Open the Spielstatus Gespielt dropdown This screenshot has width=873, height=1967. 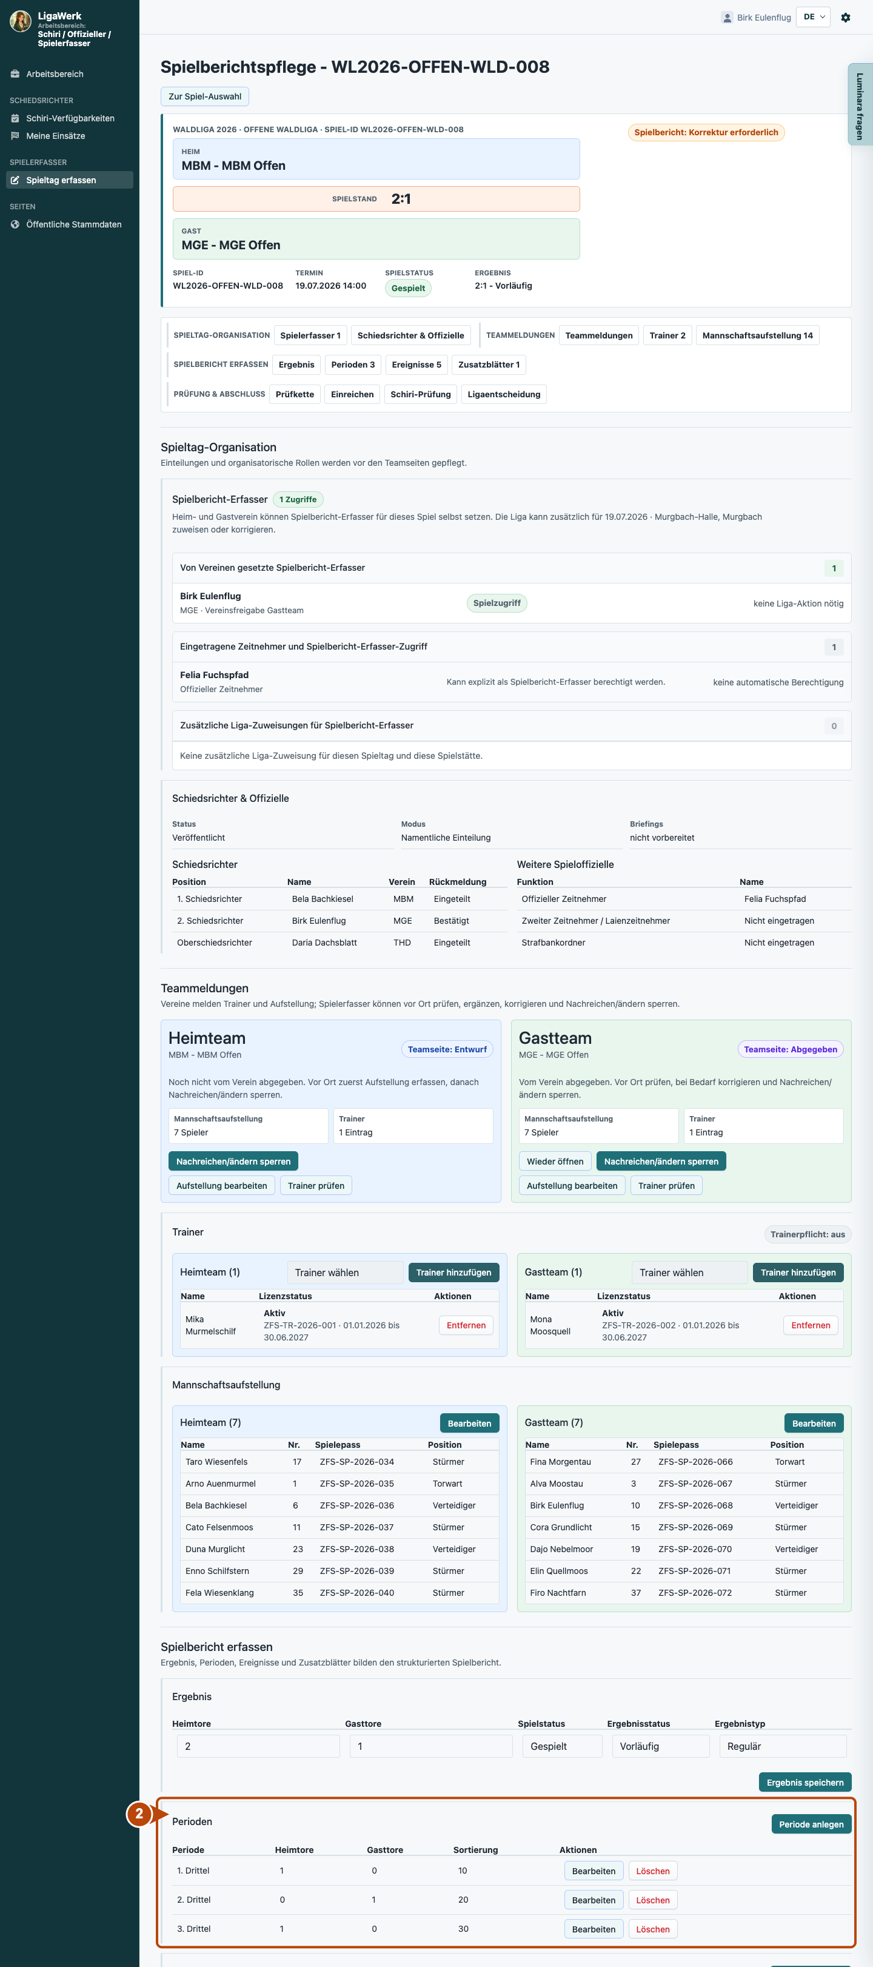tap(563, 1746)
